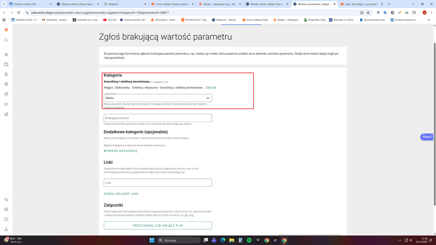
Task: Open the settings gear in sidebar
Action: 6,209
